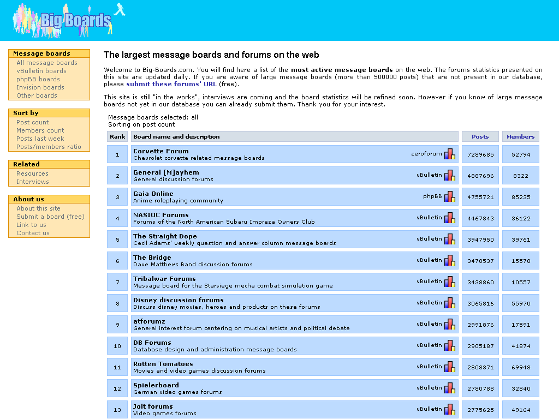Open Contact us page
The image size is (559, 419).
33,233
